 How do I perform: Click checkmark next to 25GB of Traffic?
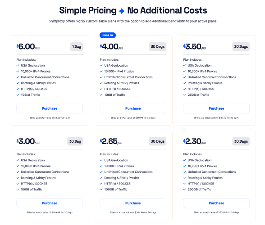[185, 94]
